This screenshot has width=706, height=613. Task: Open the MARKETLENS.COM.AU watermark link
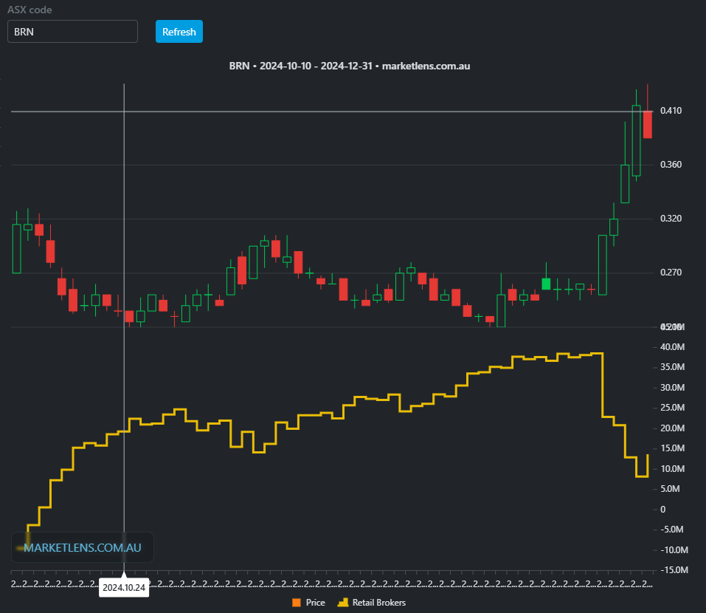tap(82, 548)
